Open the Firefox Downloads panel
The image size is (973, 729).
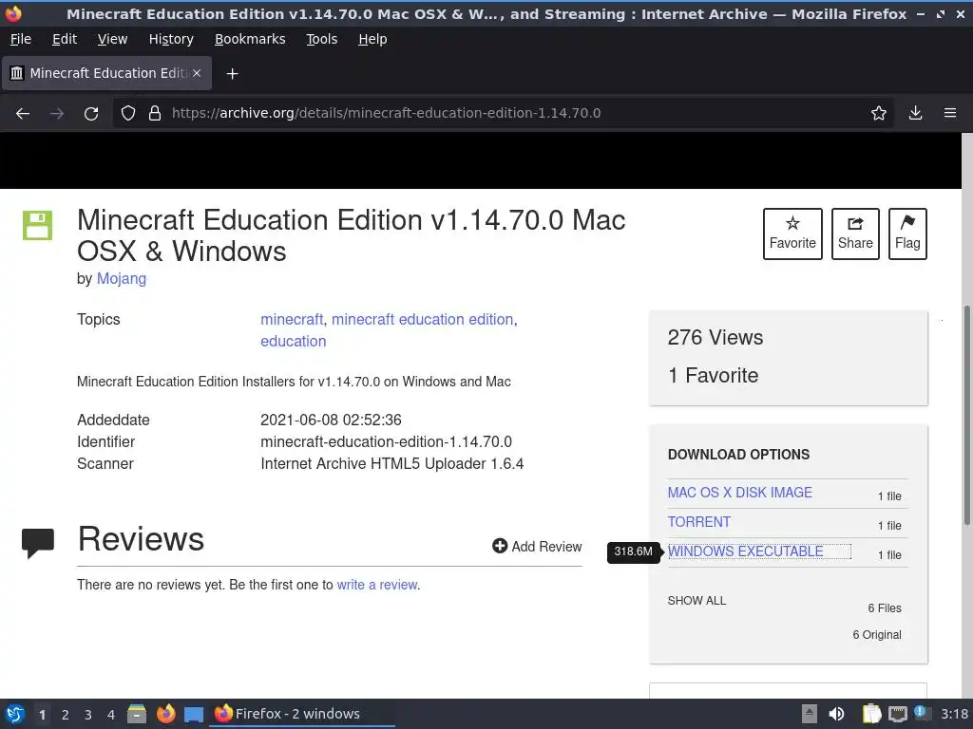(915, 114)
